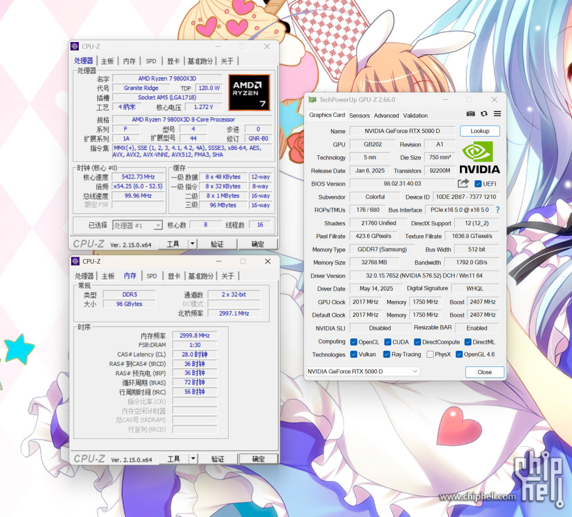Open 关于 tab in top CPU-Z window
Image resolution: width=572 pixels, height=517 pixels.
(227, 61)
